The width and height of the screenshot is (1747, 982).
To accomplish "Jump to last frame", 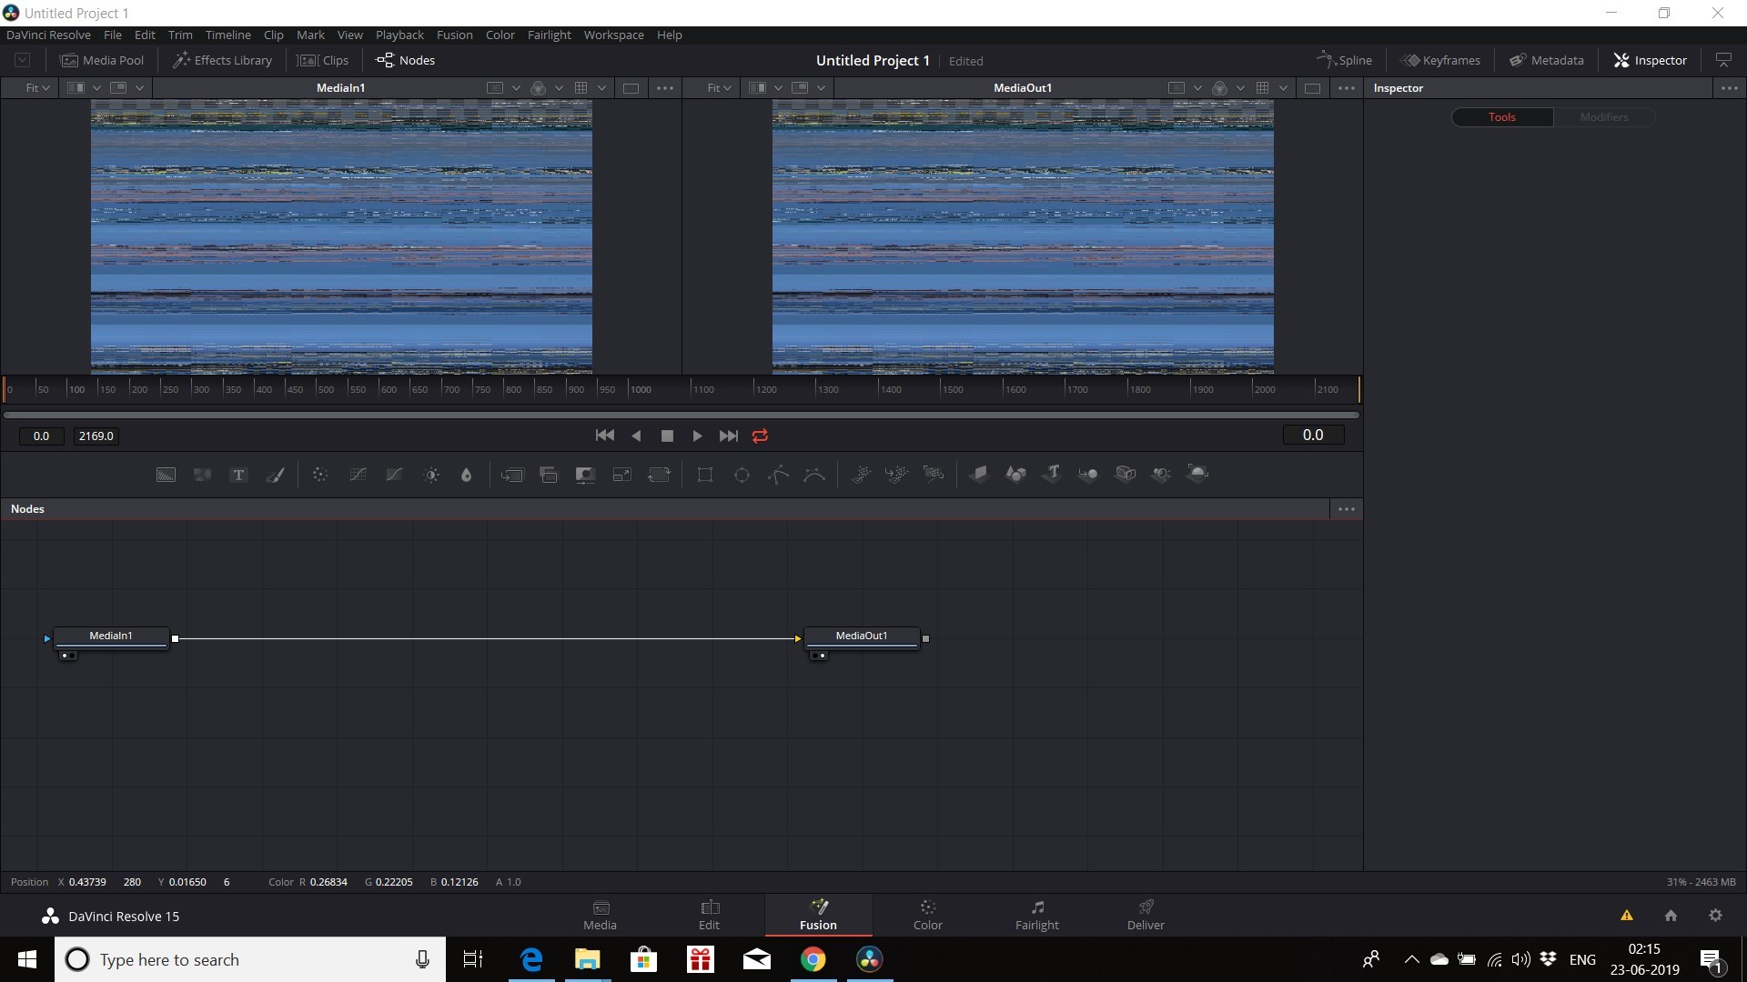I will click(x=729, y=436).
